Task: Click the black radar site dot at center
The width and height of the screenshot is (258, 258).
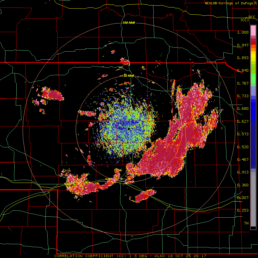Action: (x=129, y=129)
